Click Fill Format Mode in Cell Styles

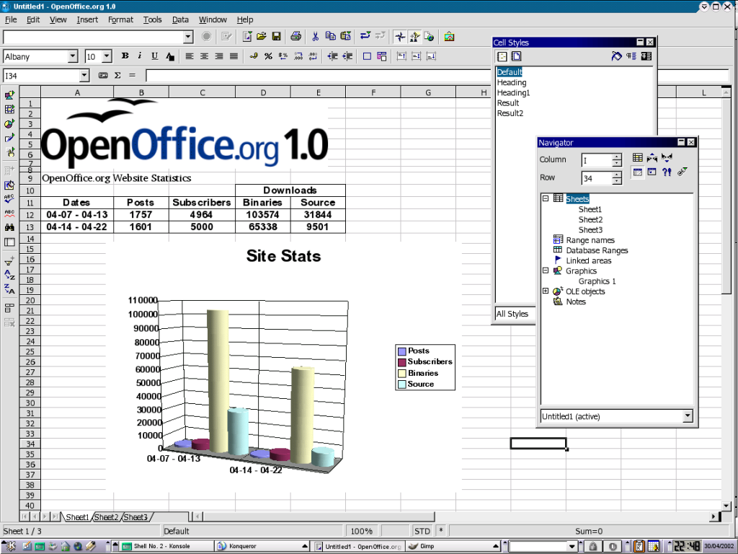pyautogui.click(x=616, y=56)
